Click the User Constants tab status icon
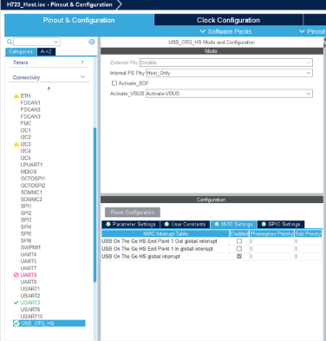 166,224
